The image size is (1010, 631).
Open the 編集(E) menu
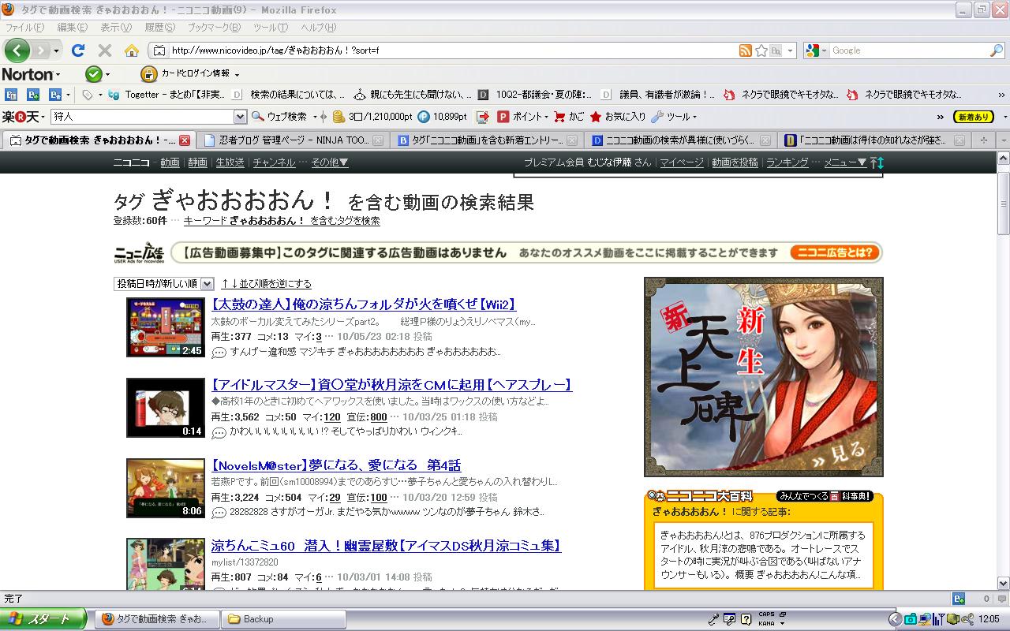(x=72, y=28)
